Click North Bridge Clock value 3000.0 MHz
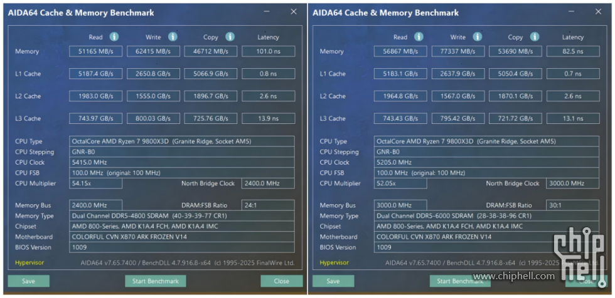The height and width of the screenshot is (298, 615). (x=572, y=183)
